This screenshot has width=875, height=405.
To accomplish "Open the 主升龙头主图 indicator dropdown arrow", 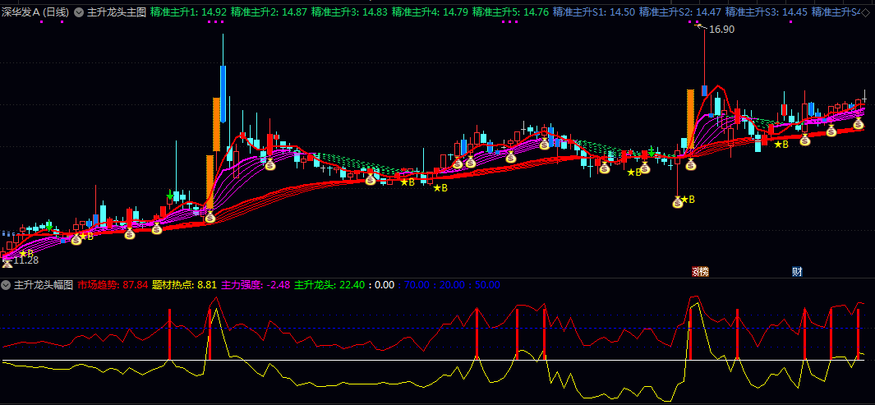I will [x=79, y=12].
